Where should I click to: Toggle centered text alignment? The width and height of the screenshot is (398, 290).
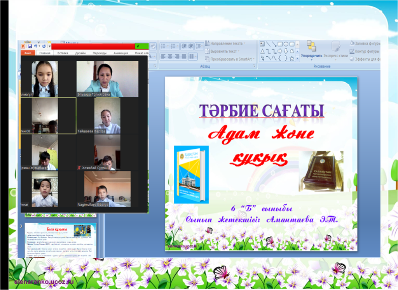170,56
